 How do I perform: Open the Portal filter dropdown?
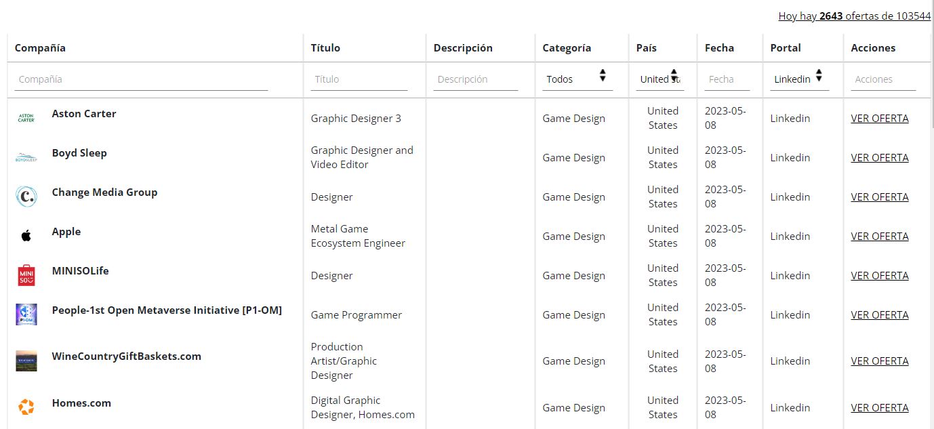tap(800, 79)
